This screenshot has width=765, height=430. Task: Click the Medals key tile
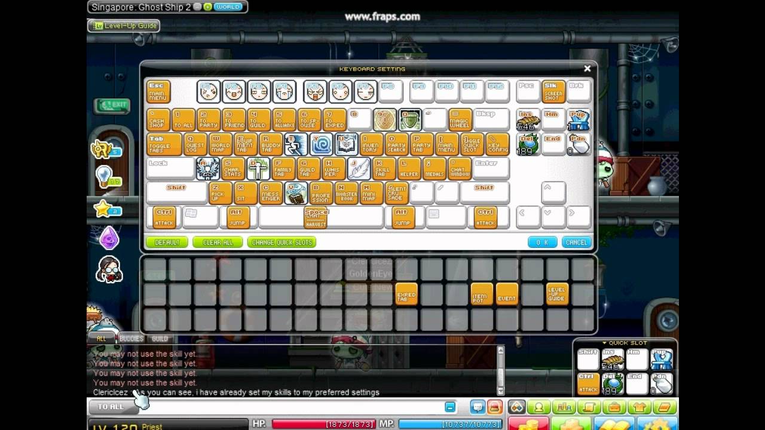pyautogui.click(x=434, y=169)
